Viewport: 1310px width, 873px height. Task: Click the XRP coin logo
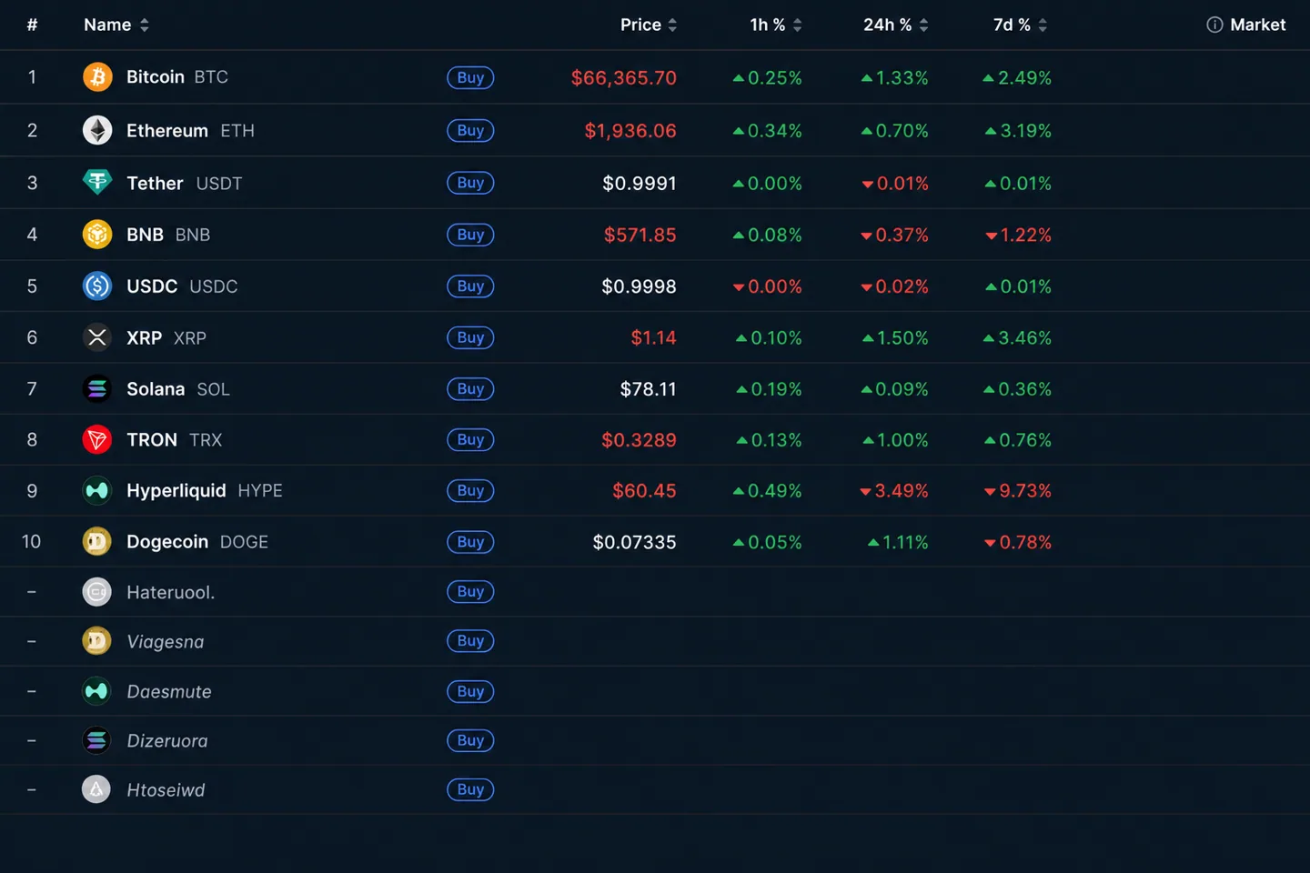click(97, 337)
